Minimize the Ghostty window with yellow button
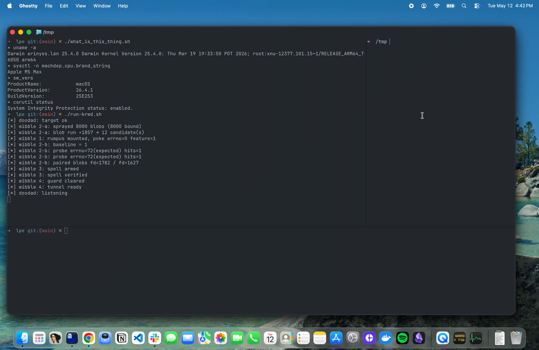The width and height of the screenshot is (539, 350). 21,32
